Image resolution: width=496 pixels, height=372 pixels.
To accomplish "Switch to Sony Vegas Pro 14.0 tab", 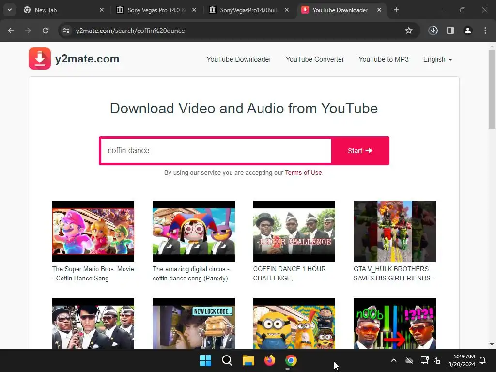I will pos(156,10).
